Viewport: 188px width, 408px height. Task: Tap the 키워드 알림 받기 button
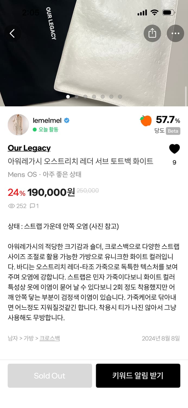[138, 376]
